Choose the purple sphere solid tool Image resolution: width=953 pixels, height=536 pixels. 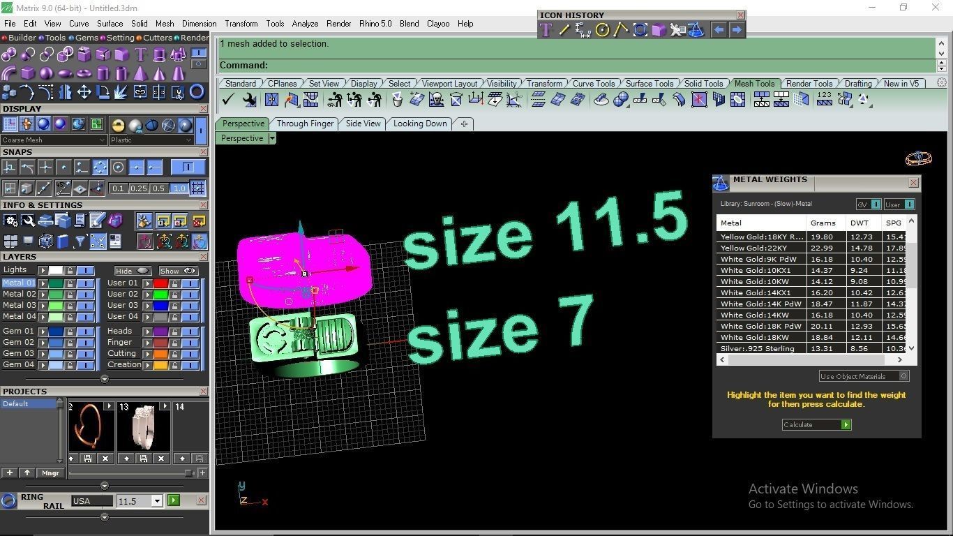click(x=47, y=73)
